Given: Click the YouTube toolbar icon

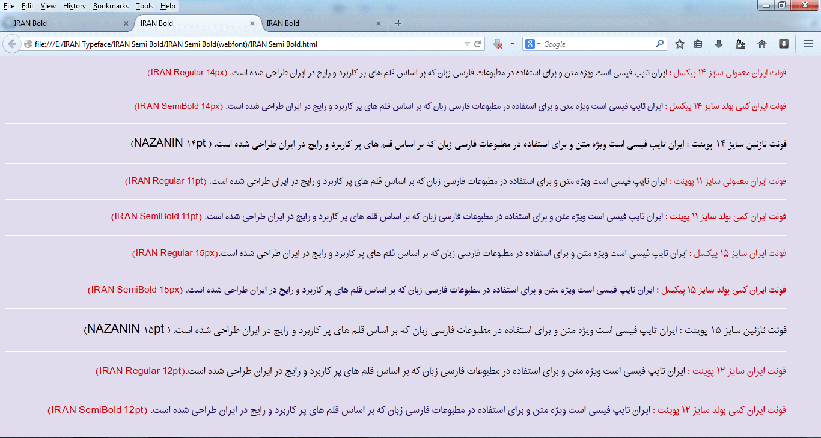Looking at the screenshot, I should pos(740,44).
